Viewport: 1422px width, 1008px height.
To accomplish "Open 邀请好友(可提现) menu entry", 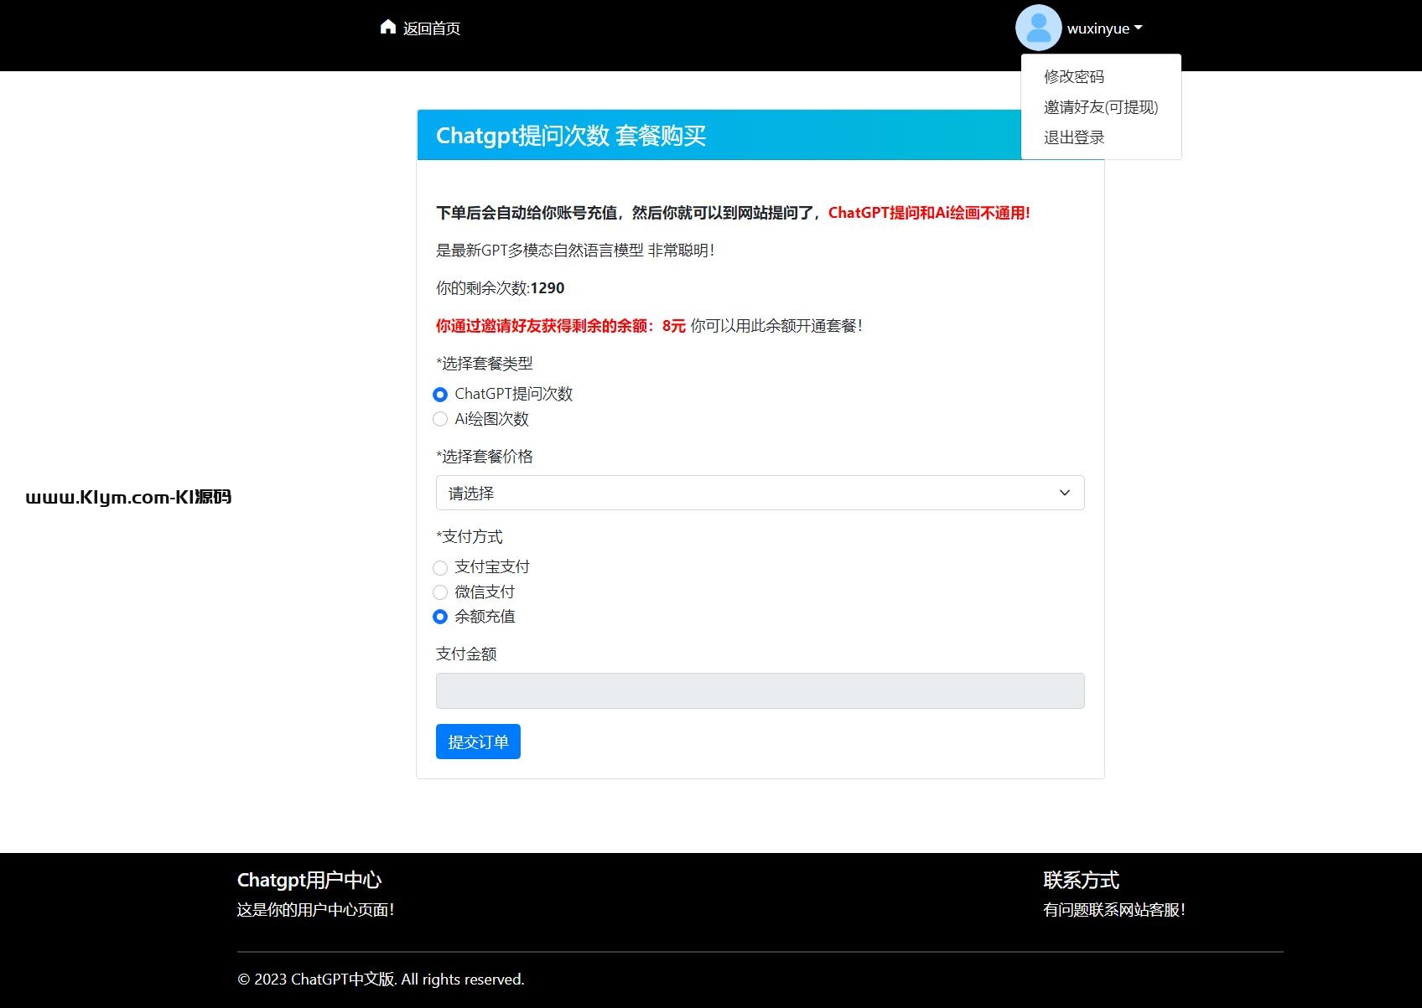I will pyautogui.click(x=1100, y=106).
